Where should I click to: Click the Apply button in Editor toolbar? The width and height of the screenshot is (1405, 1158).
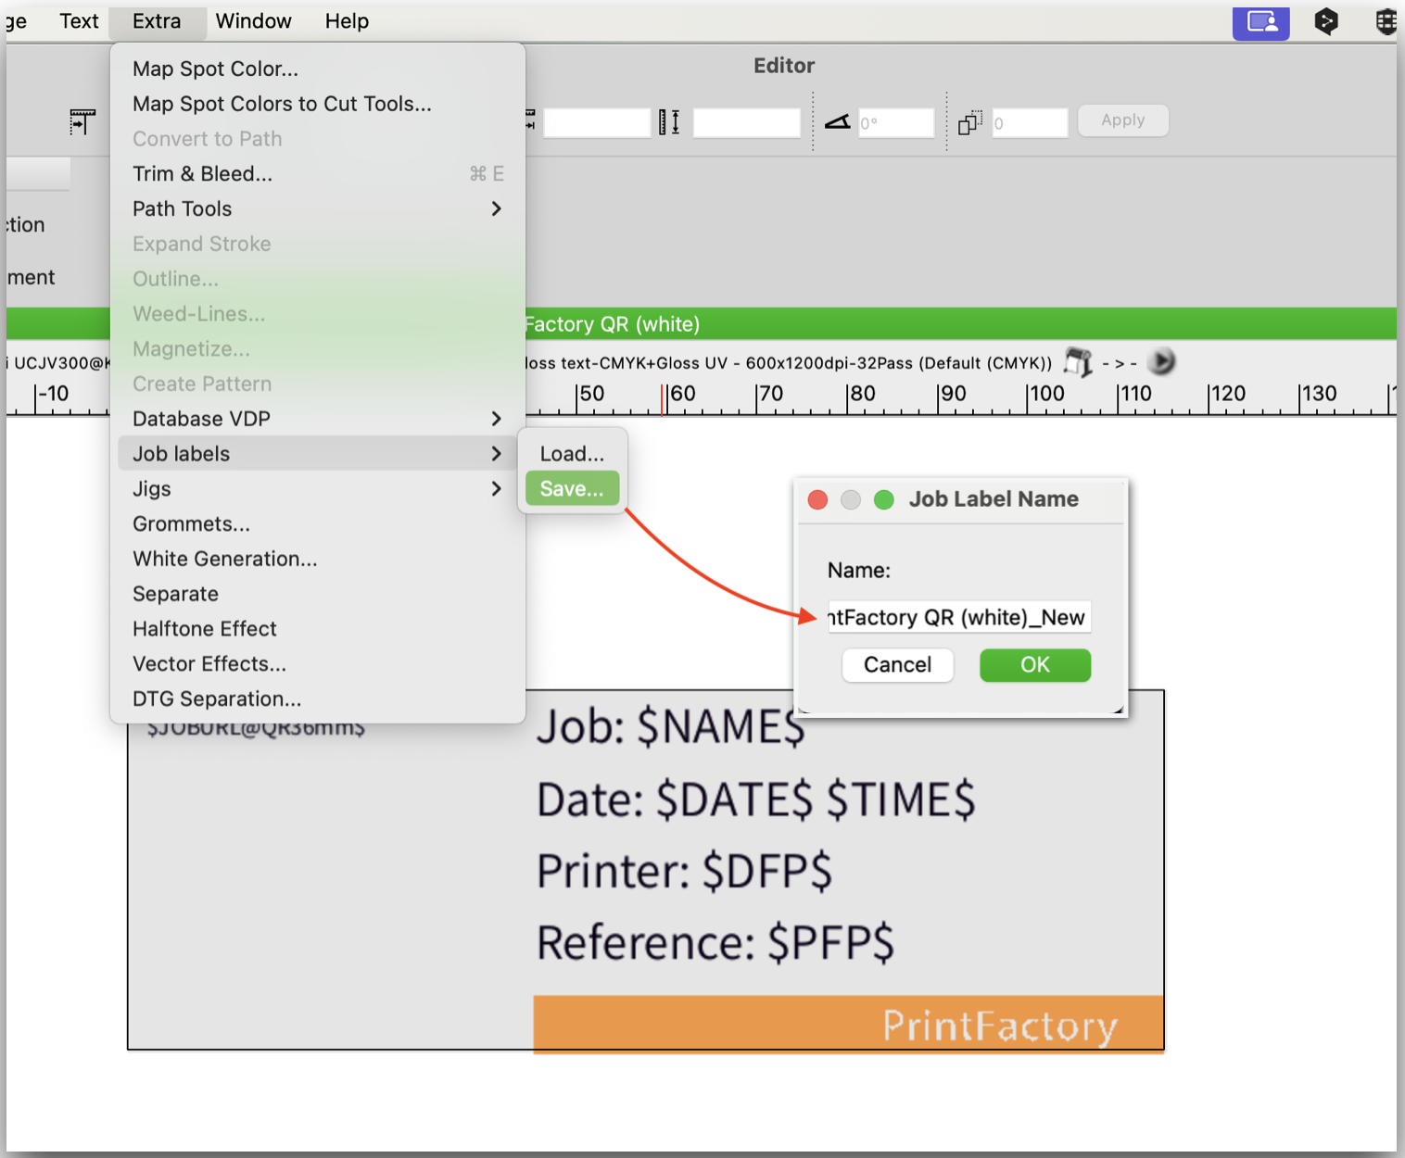[1123, 120]
